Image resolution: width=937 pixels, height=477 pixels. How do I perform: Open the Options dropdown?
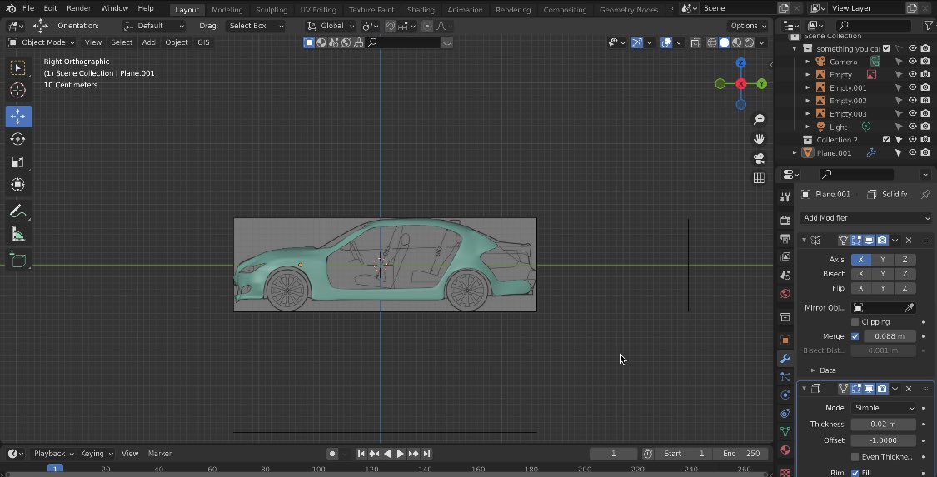[x=748, y=26]
